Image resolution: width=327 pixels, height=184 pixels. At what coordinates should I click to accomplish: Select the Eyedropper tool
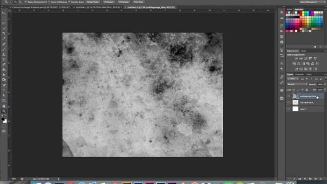pyautogui.click(x=4, y=39)
